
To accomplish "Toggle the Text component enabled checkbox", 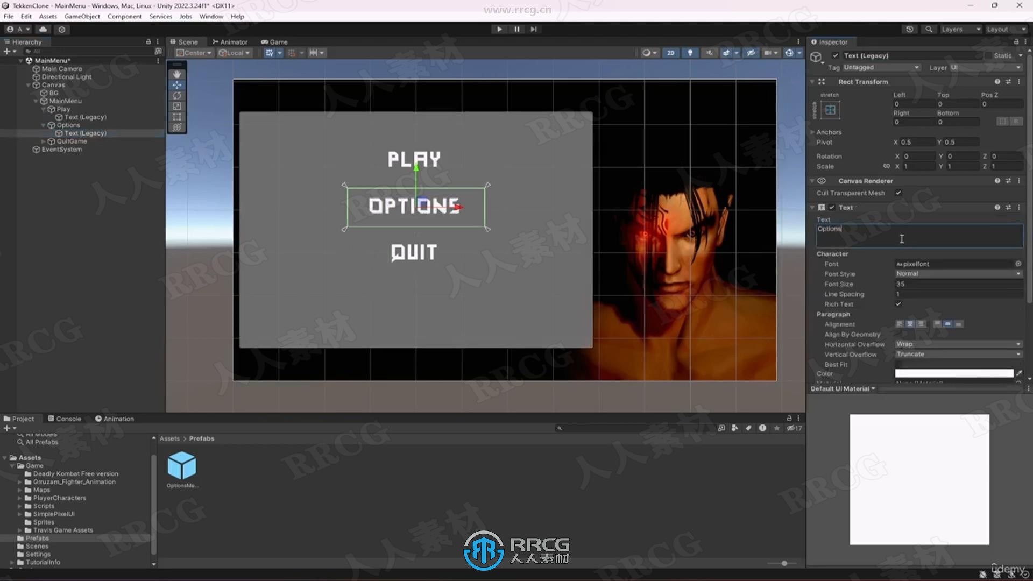I will pos(832,207).
